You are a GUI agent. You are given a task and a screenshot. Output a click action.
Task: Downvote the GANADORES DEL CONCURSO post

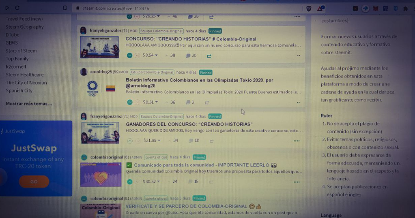point(138,141)
